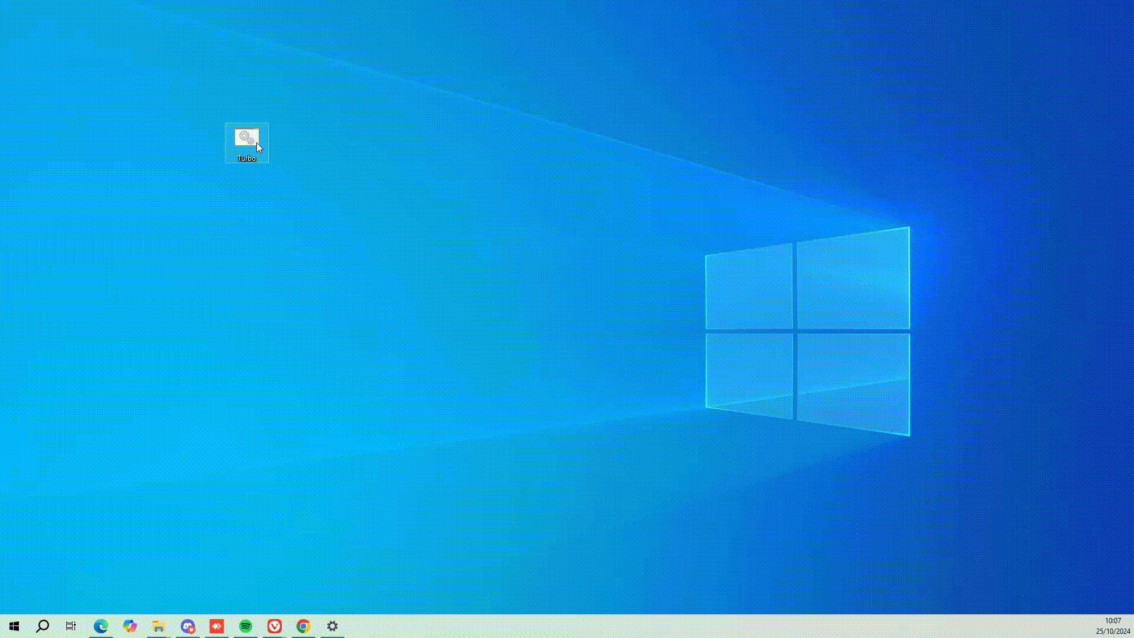The width and height of the screenshot is (1134, 638).
Task: Open File Explorer from the taskbar
Action: pyautogui.click(x=158, y=626)
